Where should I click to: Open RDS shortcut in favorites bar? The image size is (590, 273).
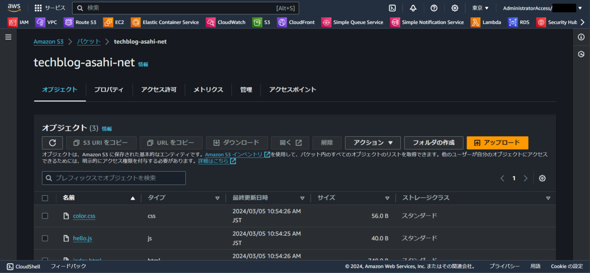coord(519,22)
